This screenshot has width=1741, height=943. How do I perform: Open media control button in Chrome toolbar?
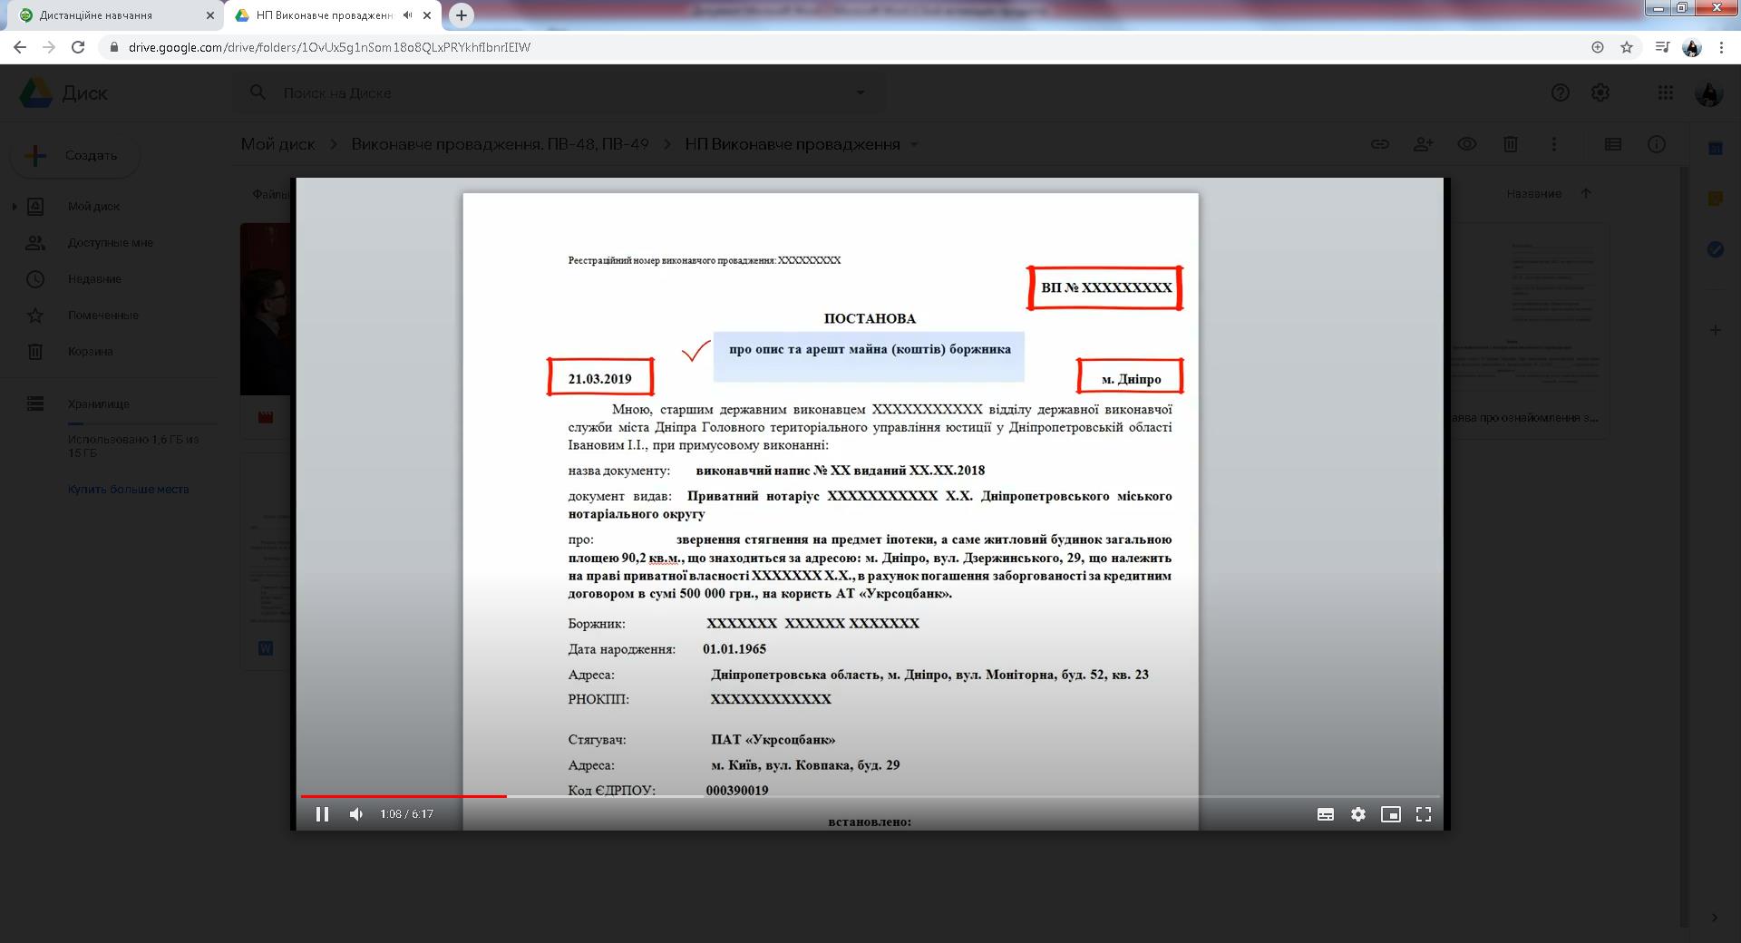coord(1661,47)
